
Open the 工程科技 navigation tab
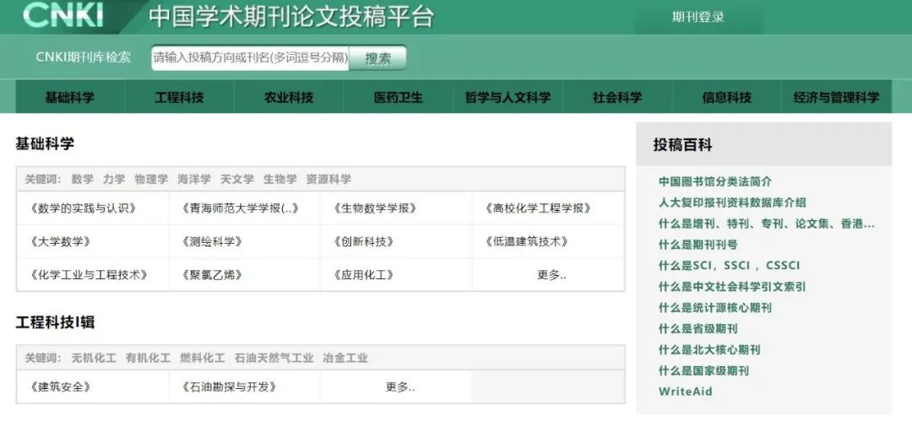tap(179, 97)
